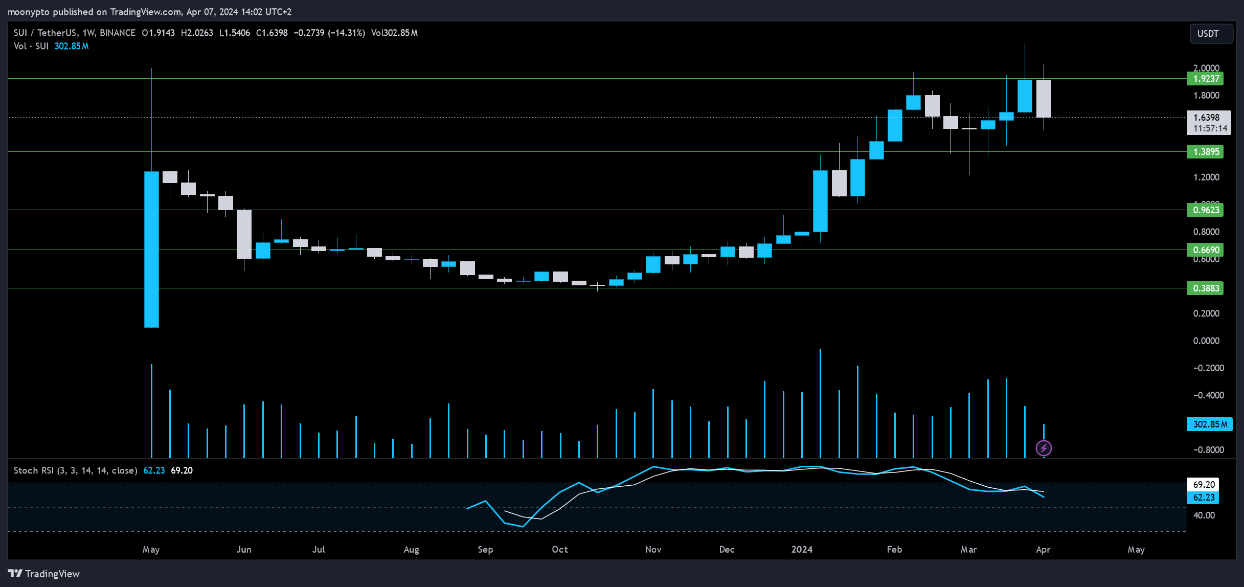The image size is (1244, 587).
Task: Click the 302.85 M volume axis label
Action: pyautogui.click(x=1210, y=424)
